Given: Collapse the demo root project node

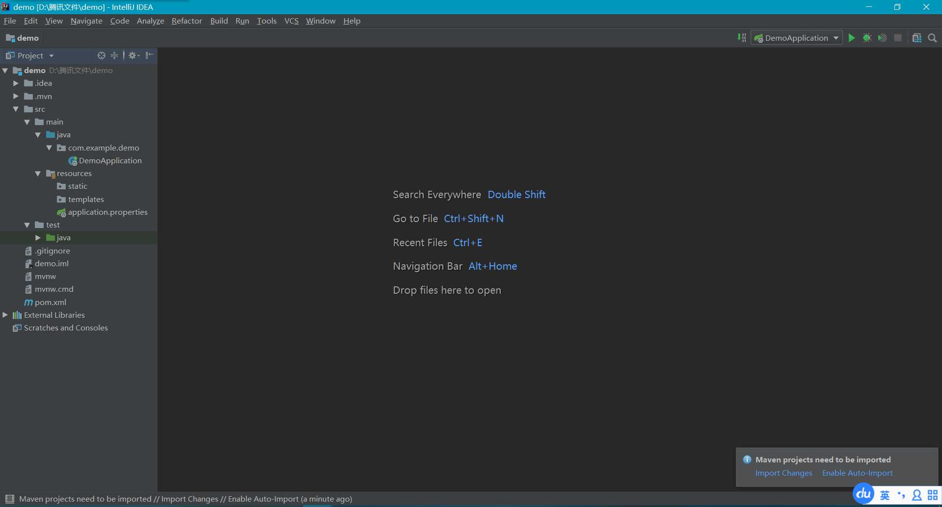Looking at the screenshot, I should pyautogui.click(x=5, y=70).
